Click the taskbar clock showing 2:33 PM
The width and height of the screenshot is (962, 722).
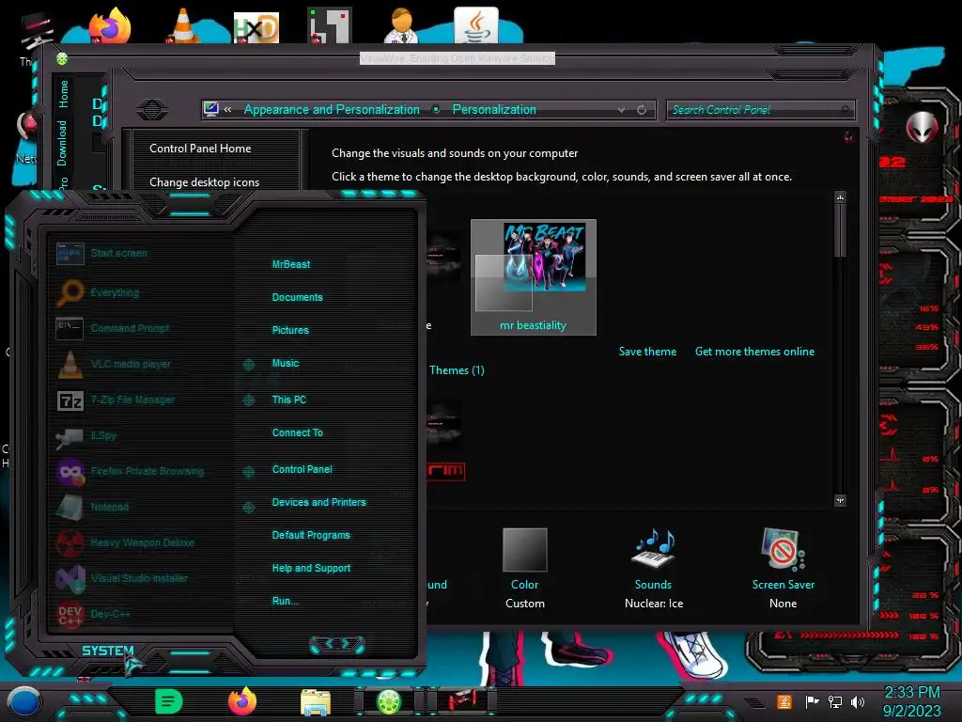(911, 692)
